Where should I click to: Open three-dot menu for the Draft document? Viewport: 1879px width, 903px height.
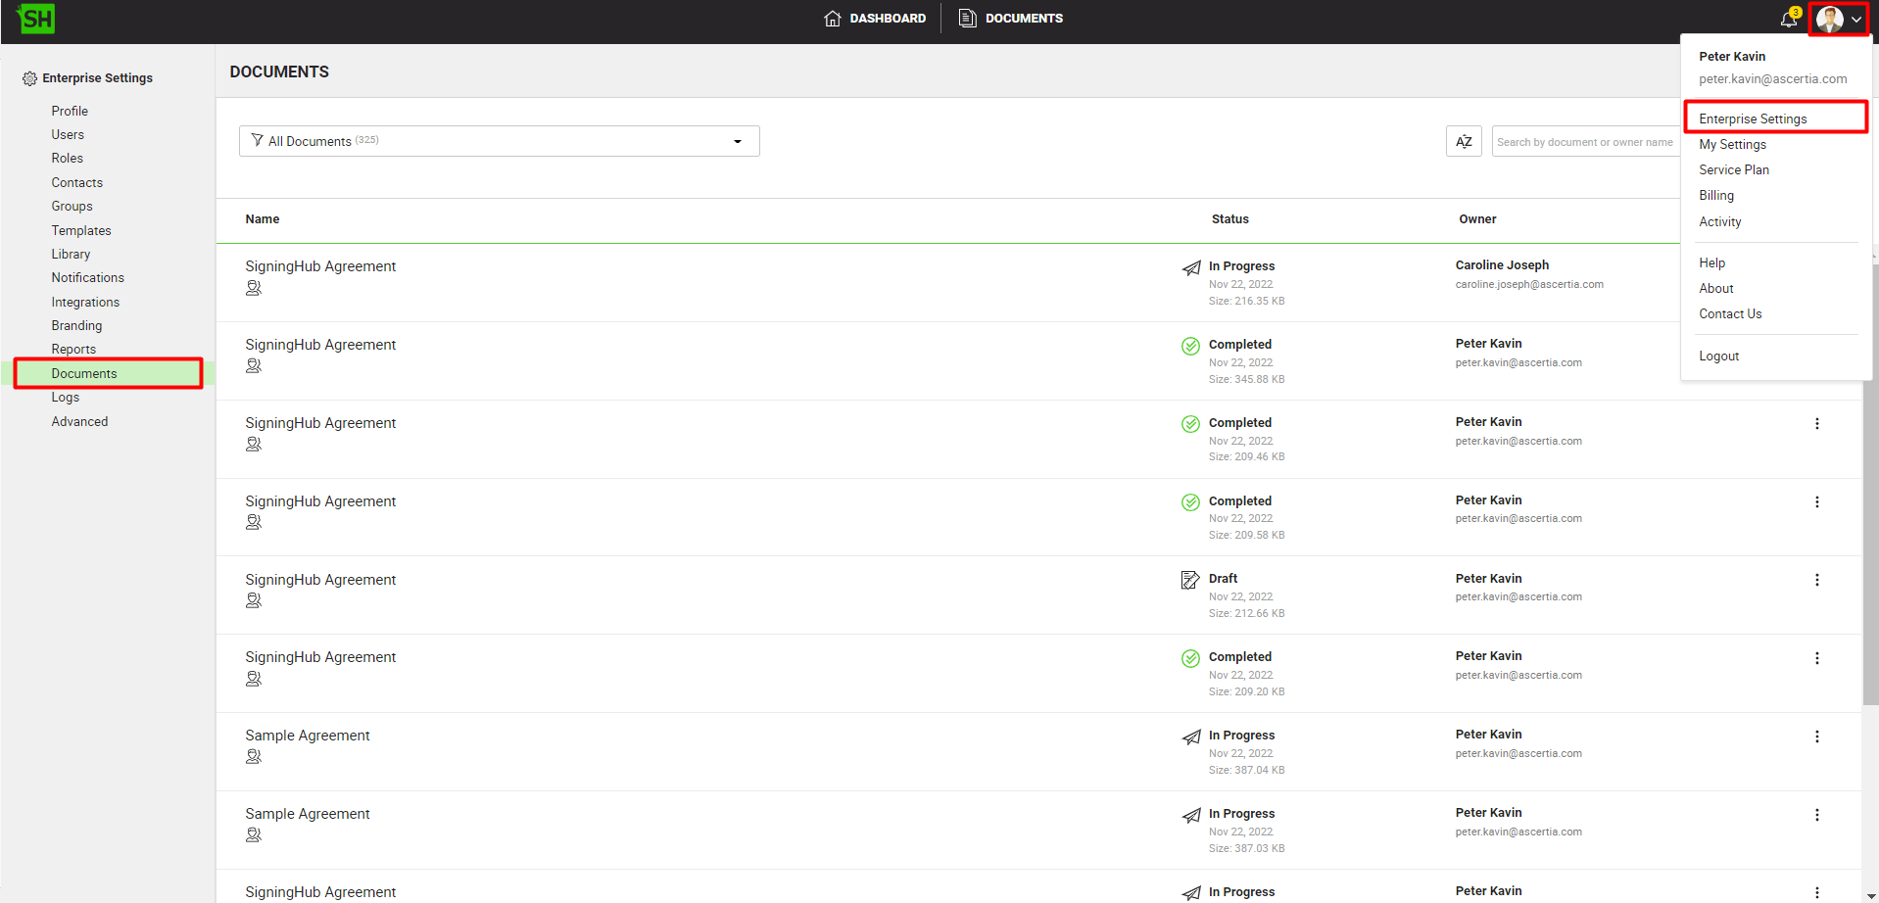[x=1816, y=580]
